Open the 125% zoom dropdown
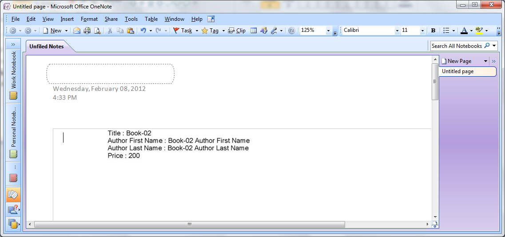 tap(328, 31)
